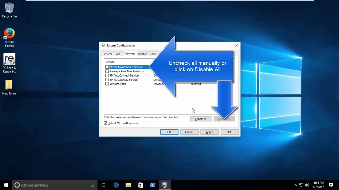The image size is (339, 190).
Task: Switch to the Startup tab
Action: 142,54
